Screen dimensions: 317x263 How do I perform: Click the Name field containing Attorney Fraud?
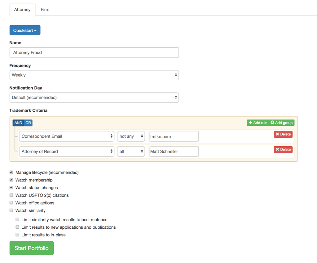94,53
